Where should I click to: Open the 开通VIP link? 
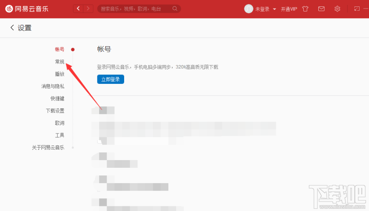(289, 9)
